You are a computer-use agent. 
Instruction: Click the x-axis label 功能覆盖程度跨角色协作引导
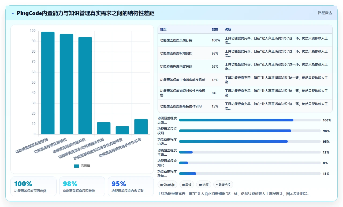120,148
